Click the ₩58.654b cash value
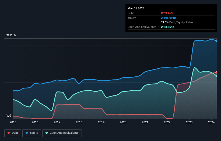Image resolution: width=221 pixels, height=141 pixels. point(167,27)
